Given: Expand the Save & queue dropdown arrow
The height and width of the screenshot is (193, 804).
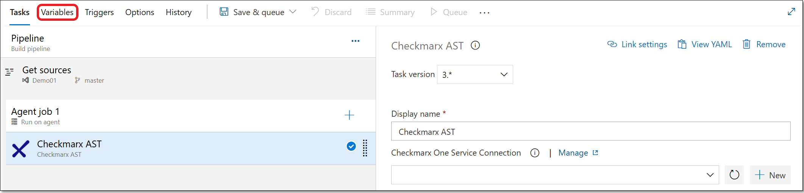Looking at the screenshot, I should (x=293, y=12).
